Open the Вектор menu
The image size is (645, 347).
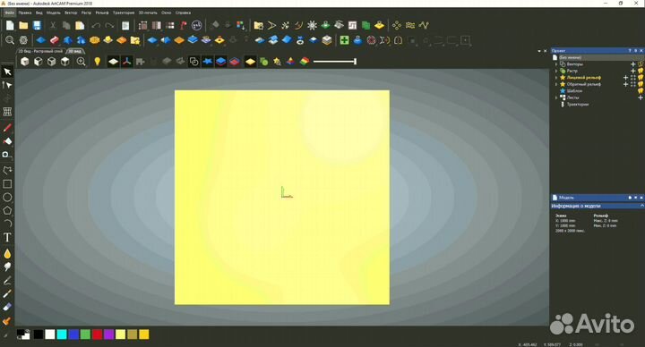click(71, 13)
